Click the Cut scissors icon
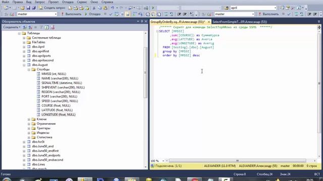 pos(94,8)
